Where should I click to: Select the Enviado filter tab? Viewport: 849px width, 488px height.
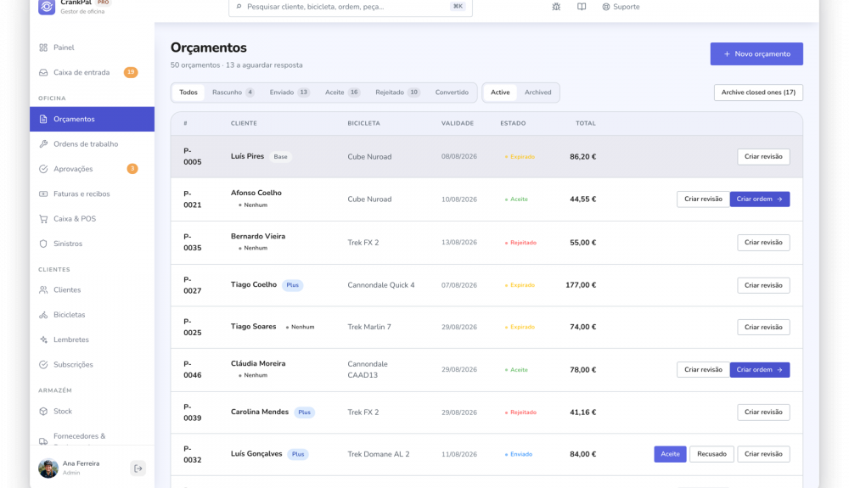coord(290,92)
